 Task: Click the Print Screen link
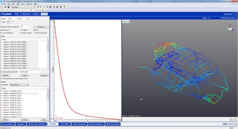(x=228, y=14)
